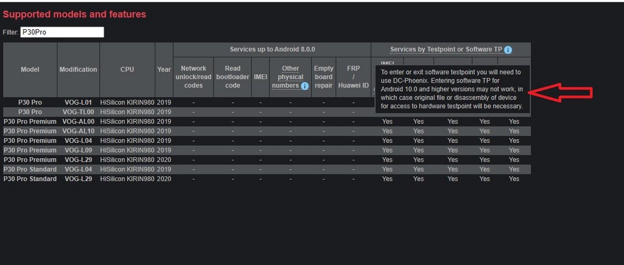The width and height of the screenshot is (624, 265).
Task: Click the Network unlock/read codes column header
Action: 193,77
